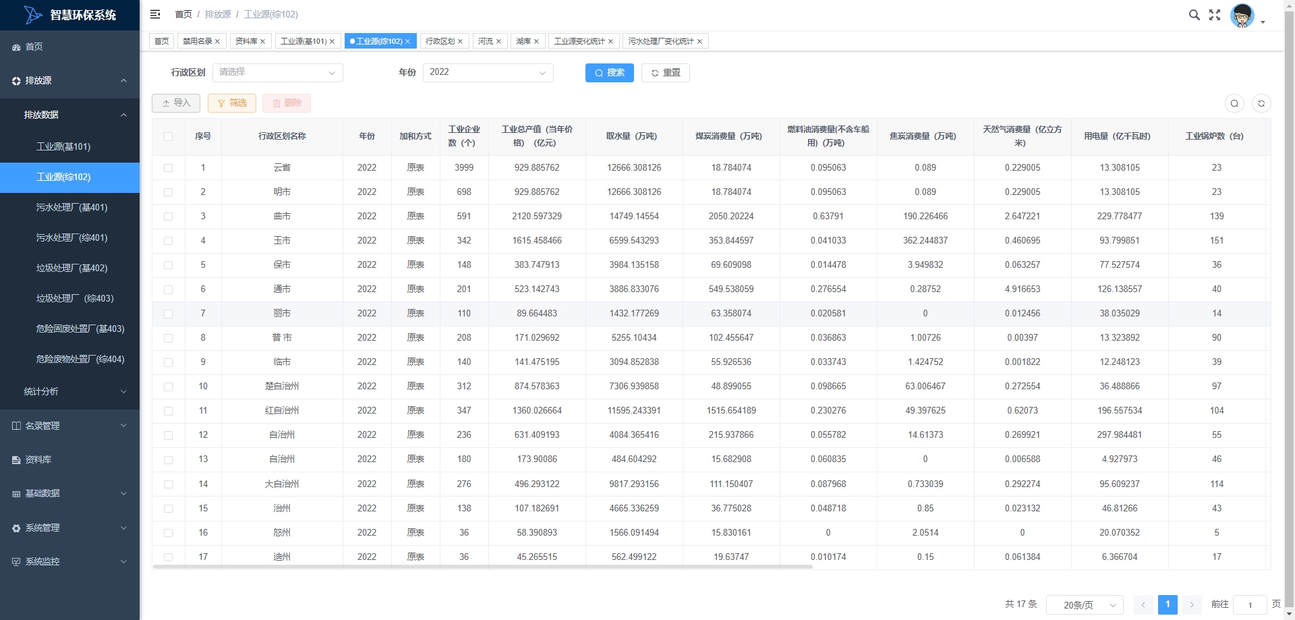
Task: Click the user avatar picture
Action: point(1242,16)
